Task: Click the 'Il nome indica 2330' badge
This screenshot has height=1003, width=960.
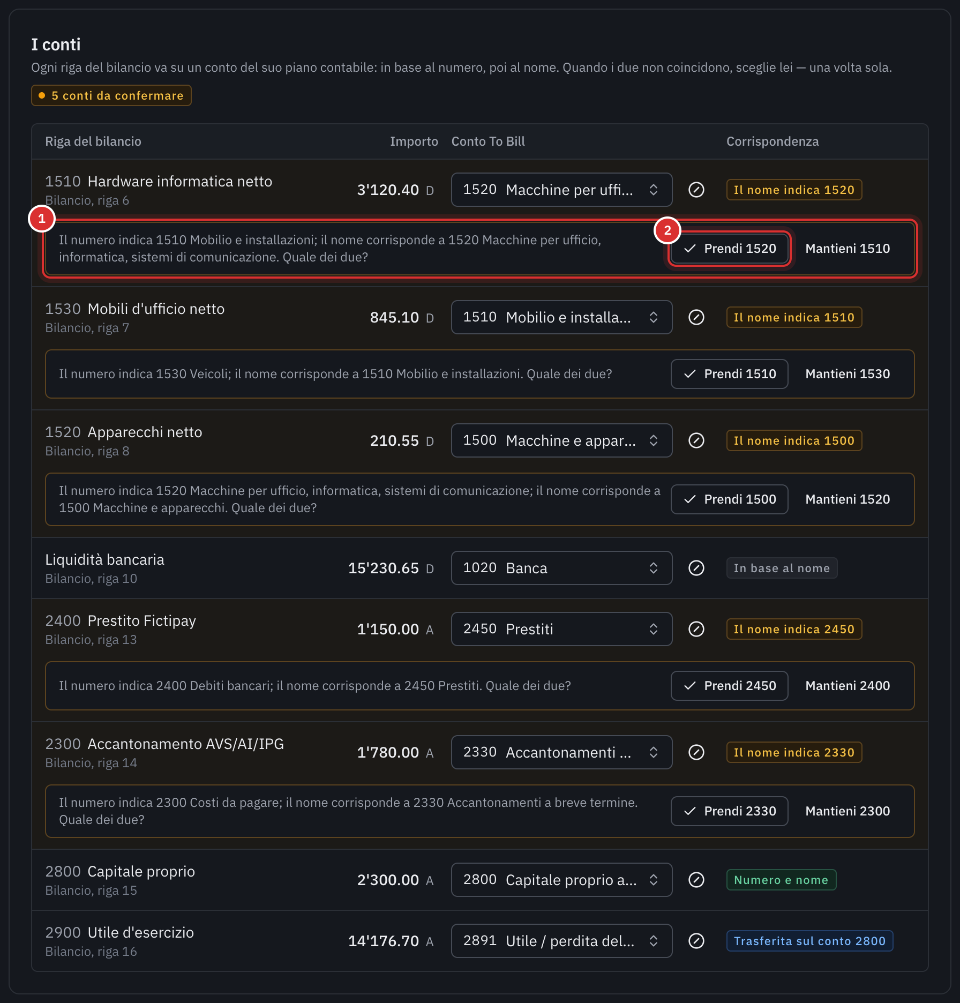Action: [794, 752]
